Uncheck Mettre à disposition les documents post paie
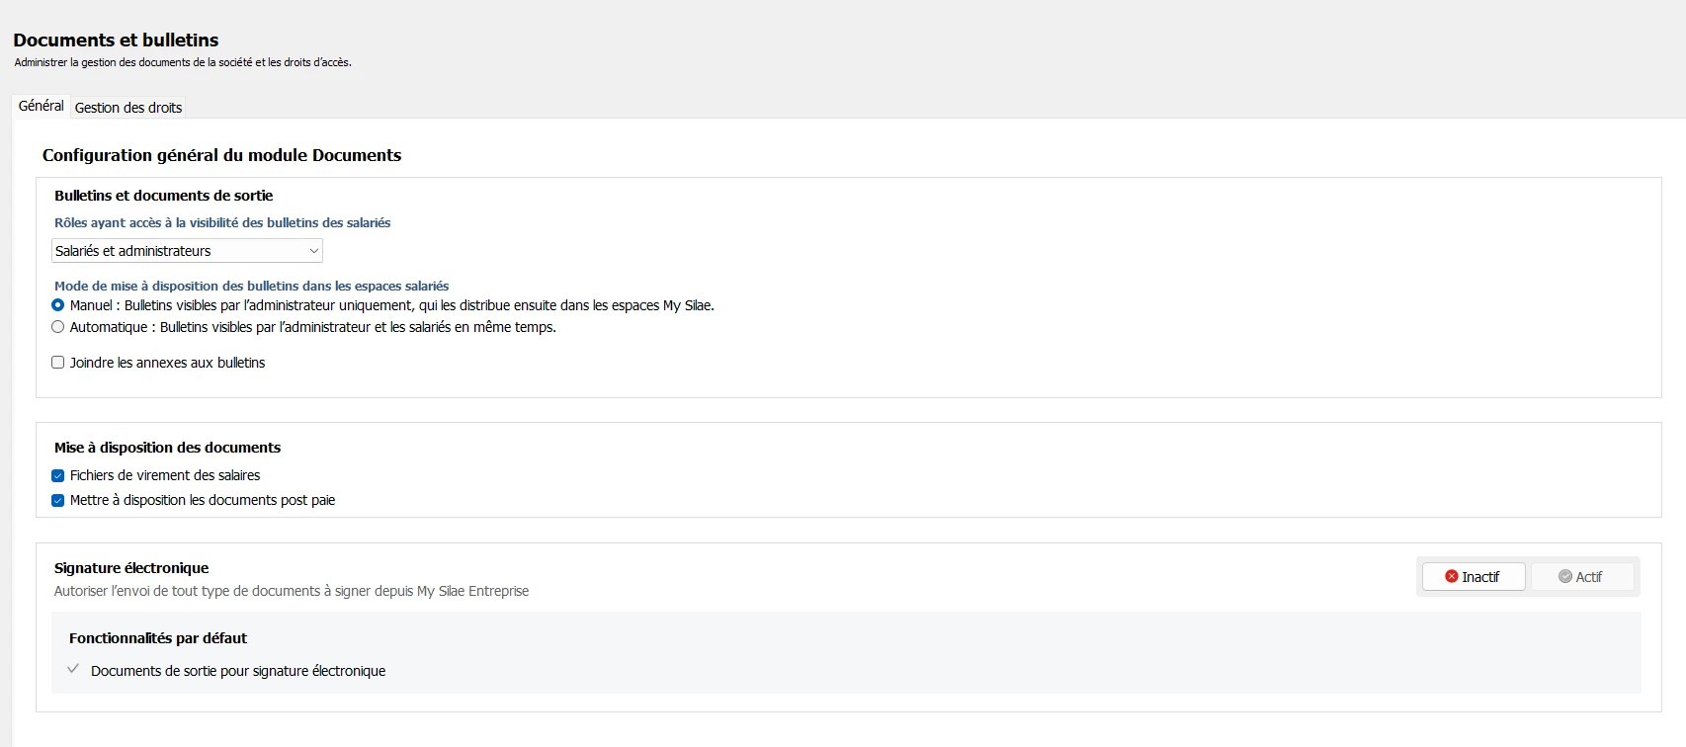The width and height of the screenshot is (1686, 747). [x=58, y=500]
